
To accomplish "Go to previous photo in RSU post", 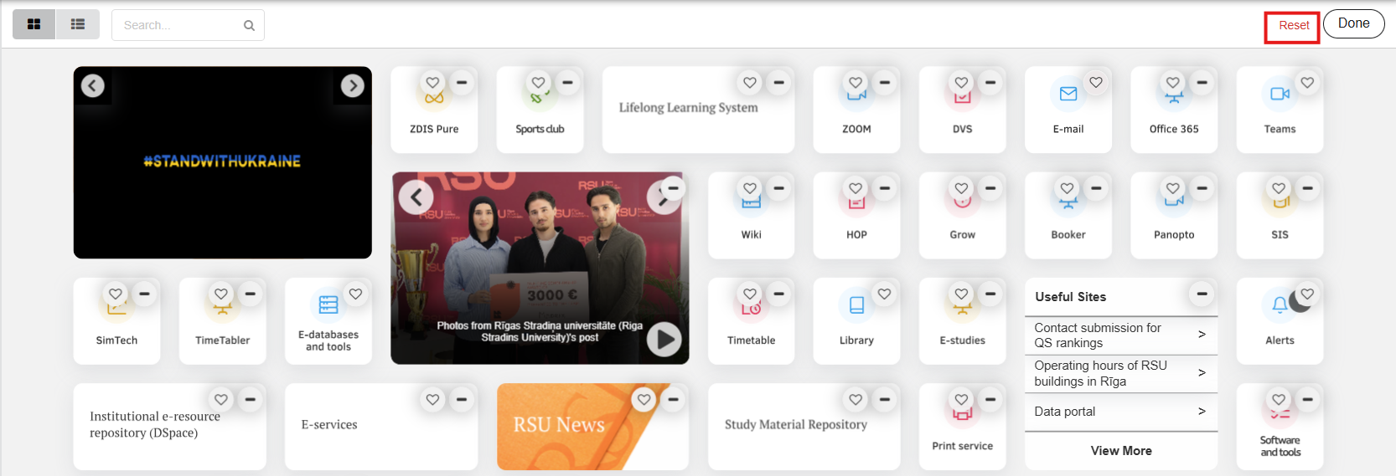I will (416, 197).
